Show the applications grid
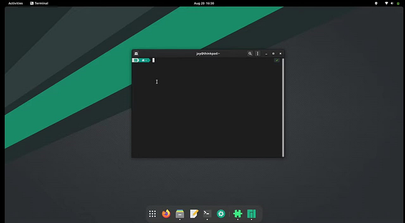This screenshot has height=223, width=405. click(x=152, y=214)
